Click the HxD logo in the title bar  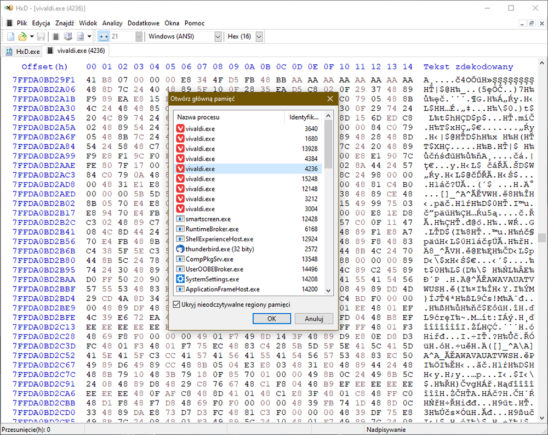[9, 8]
